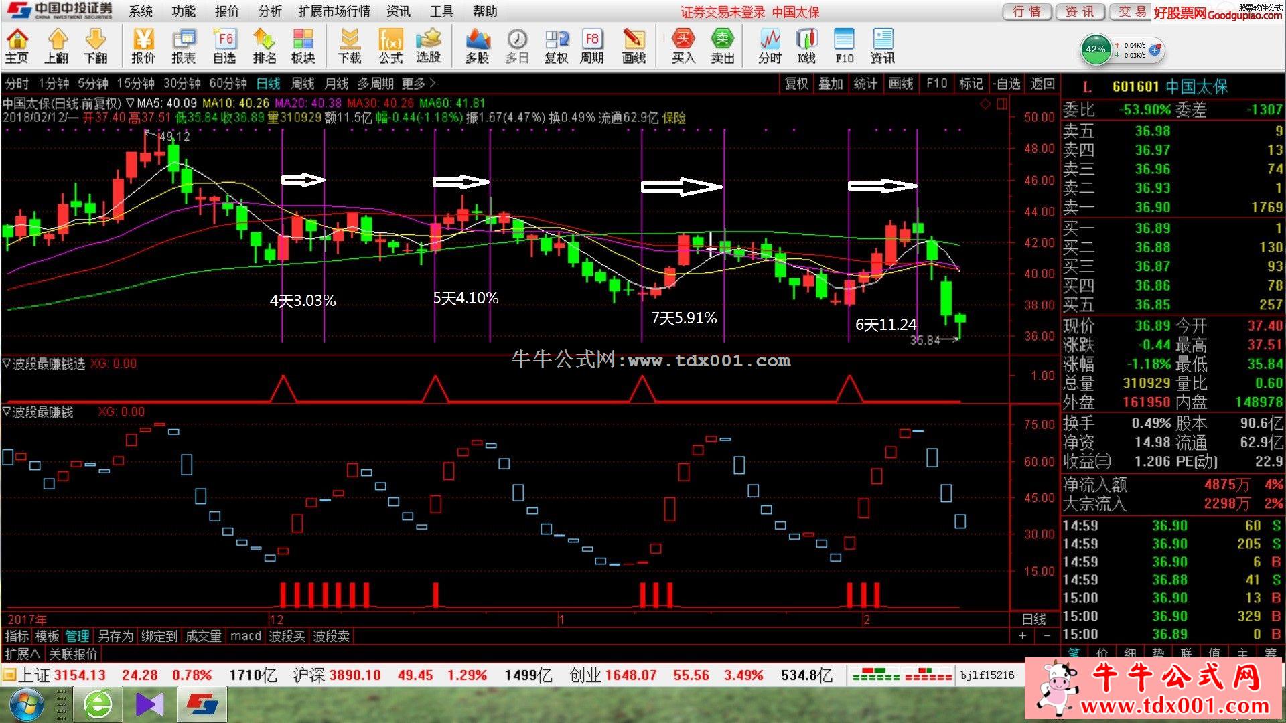The image size is (1286, 723).
Task: Open the 帮助 menu
Action: coord(485,11)
